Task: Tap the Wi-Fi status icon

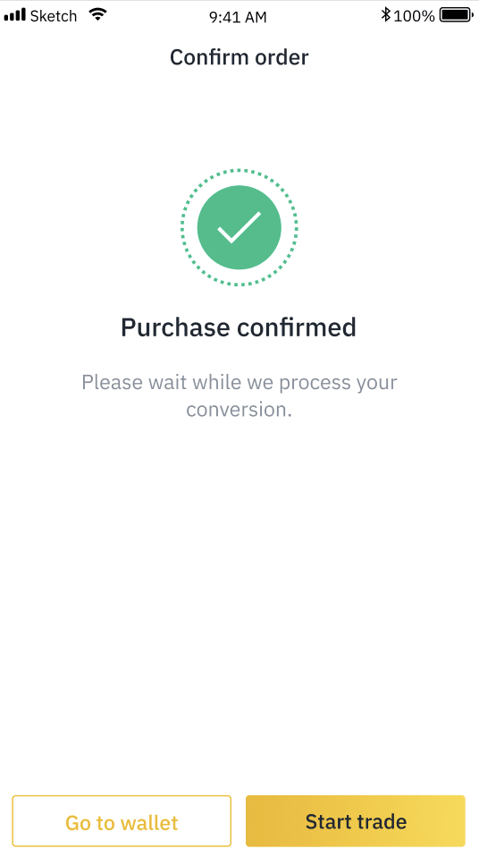Action: (x=97, y=14)
